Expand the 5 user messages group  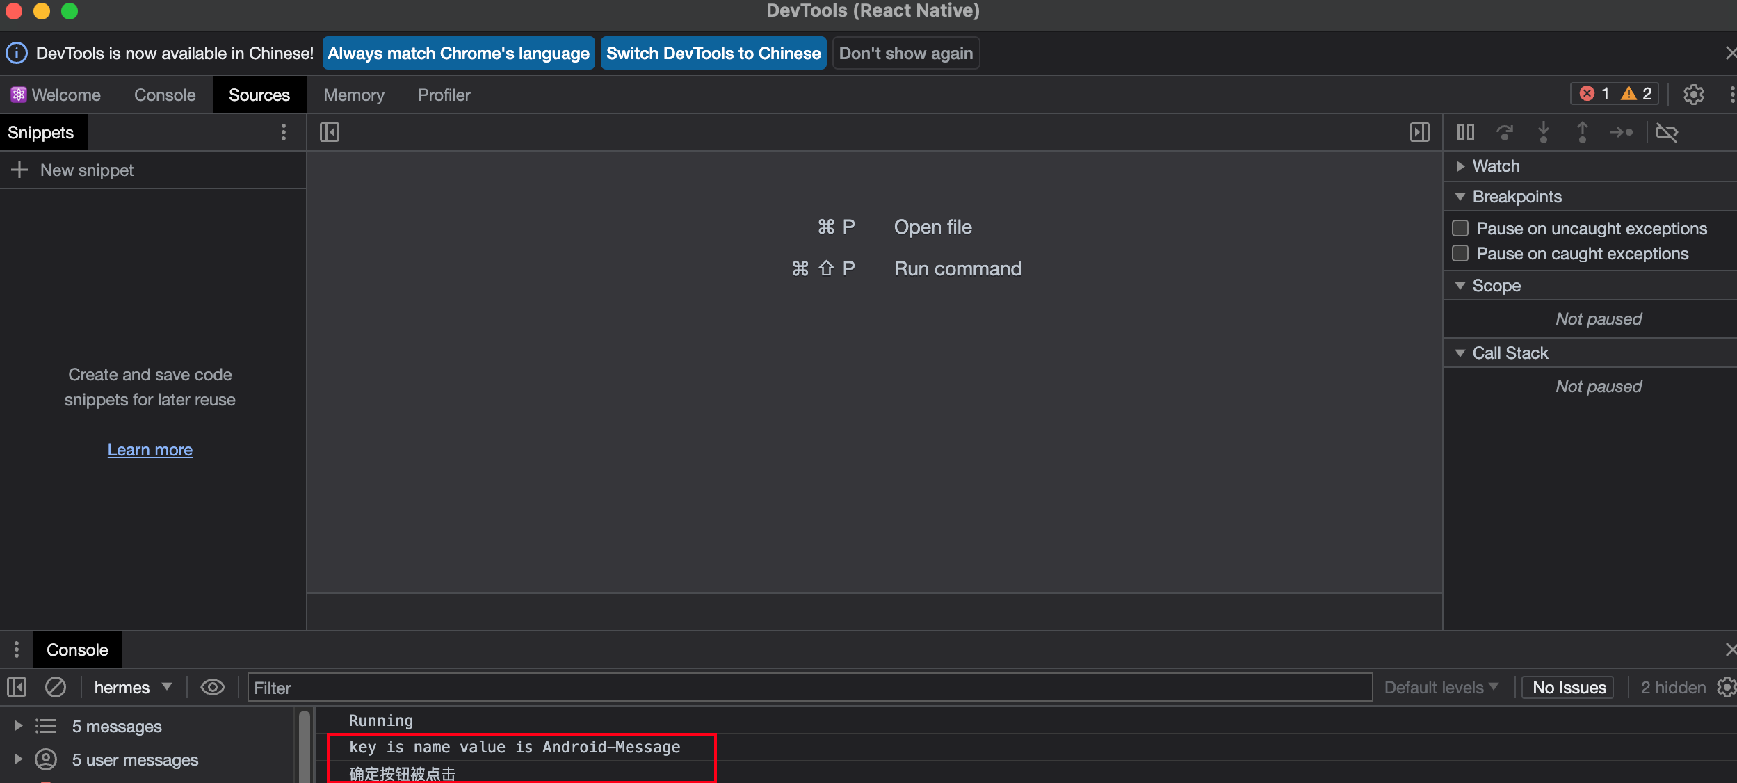19,759
